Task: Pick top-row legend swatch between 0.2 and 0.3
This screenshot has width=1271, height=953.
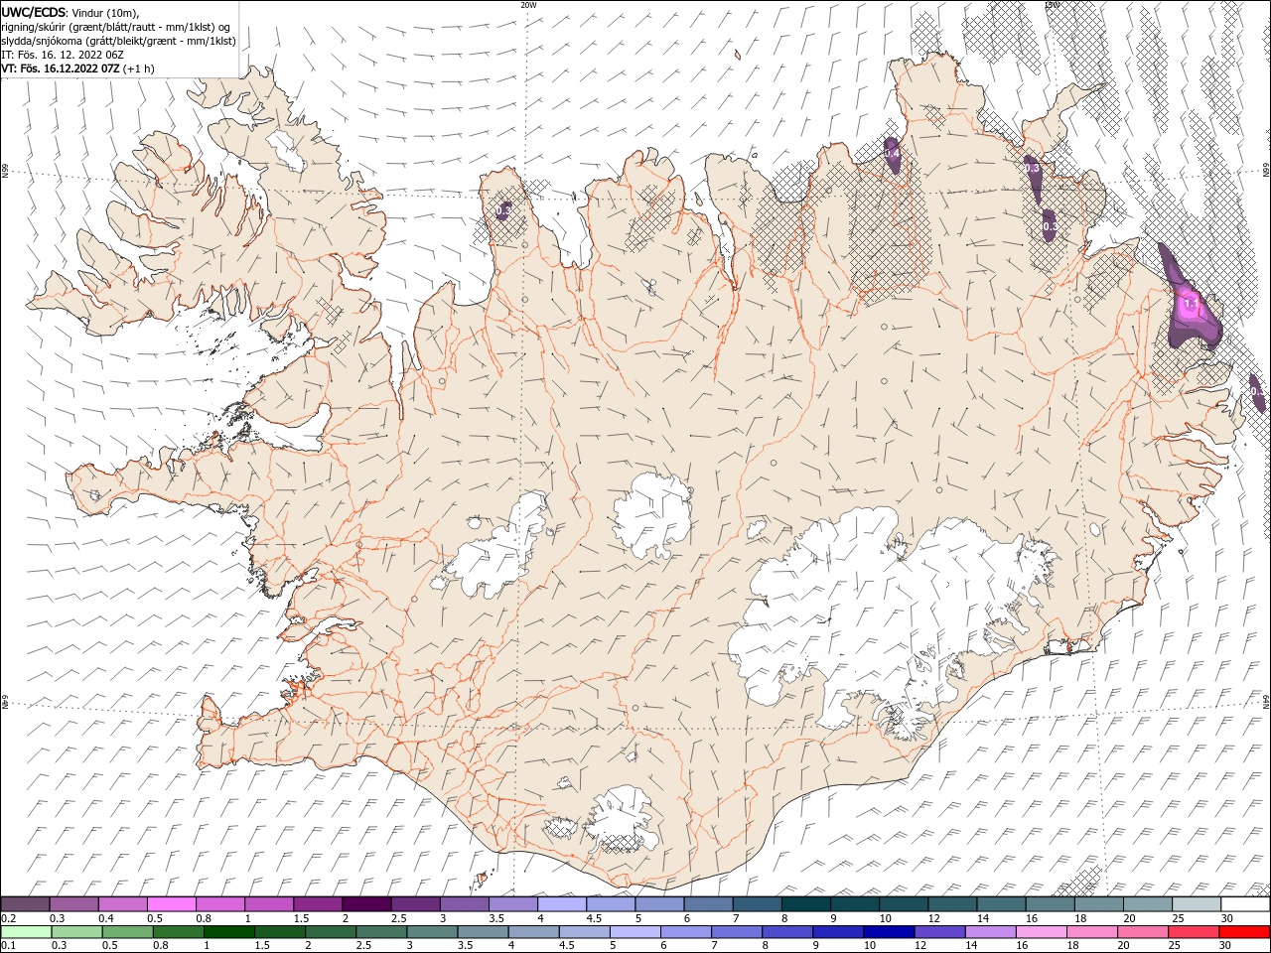Action: tap(26, 904)
